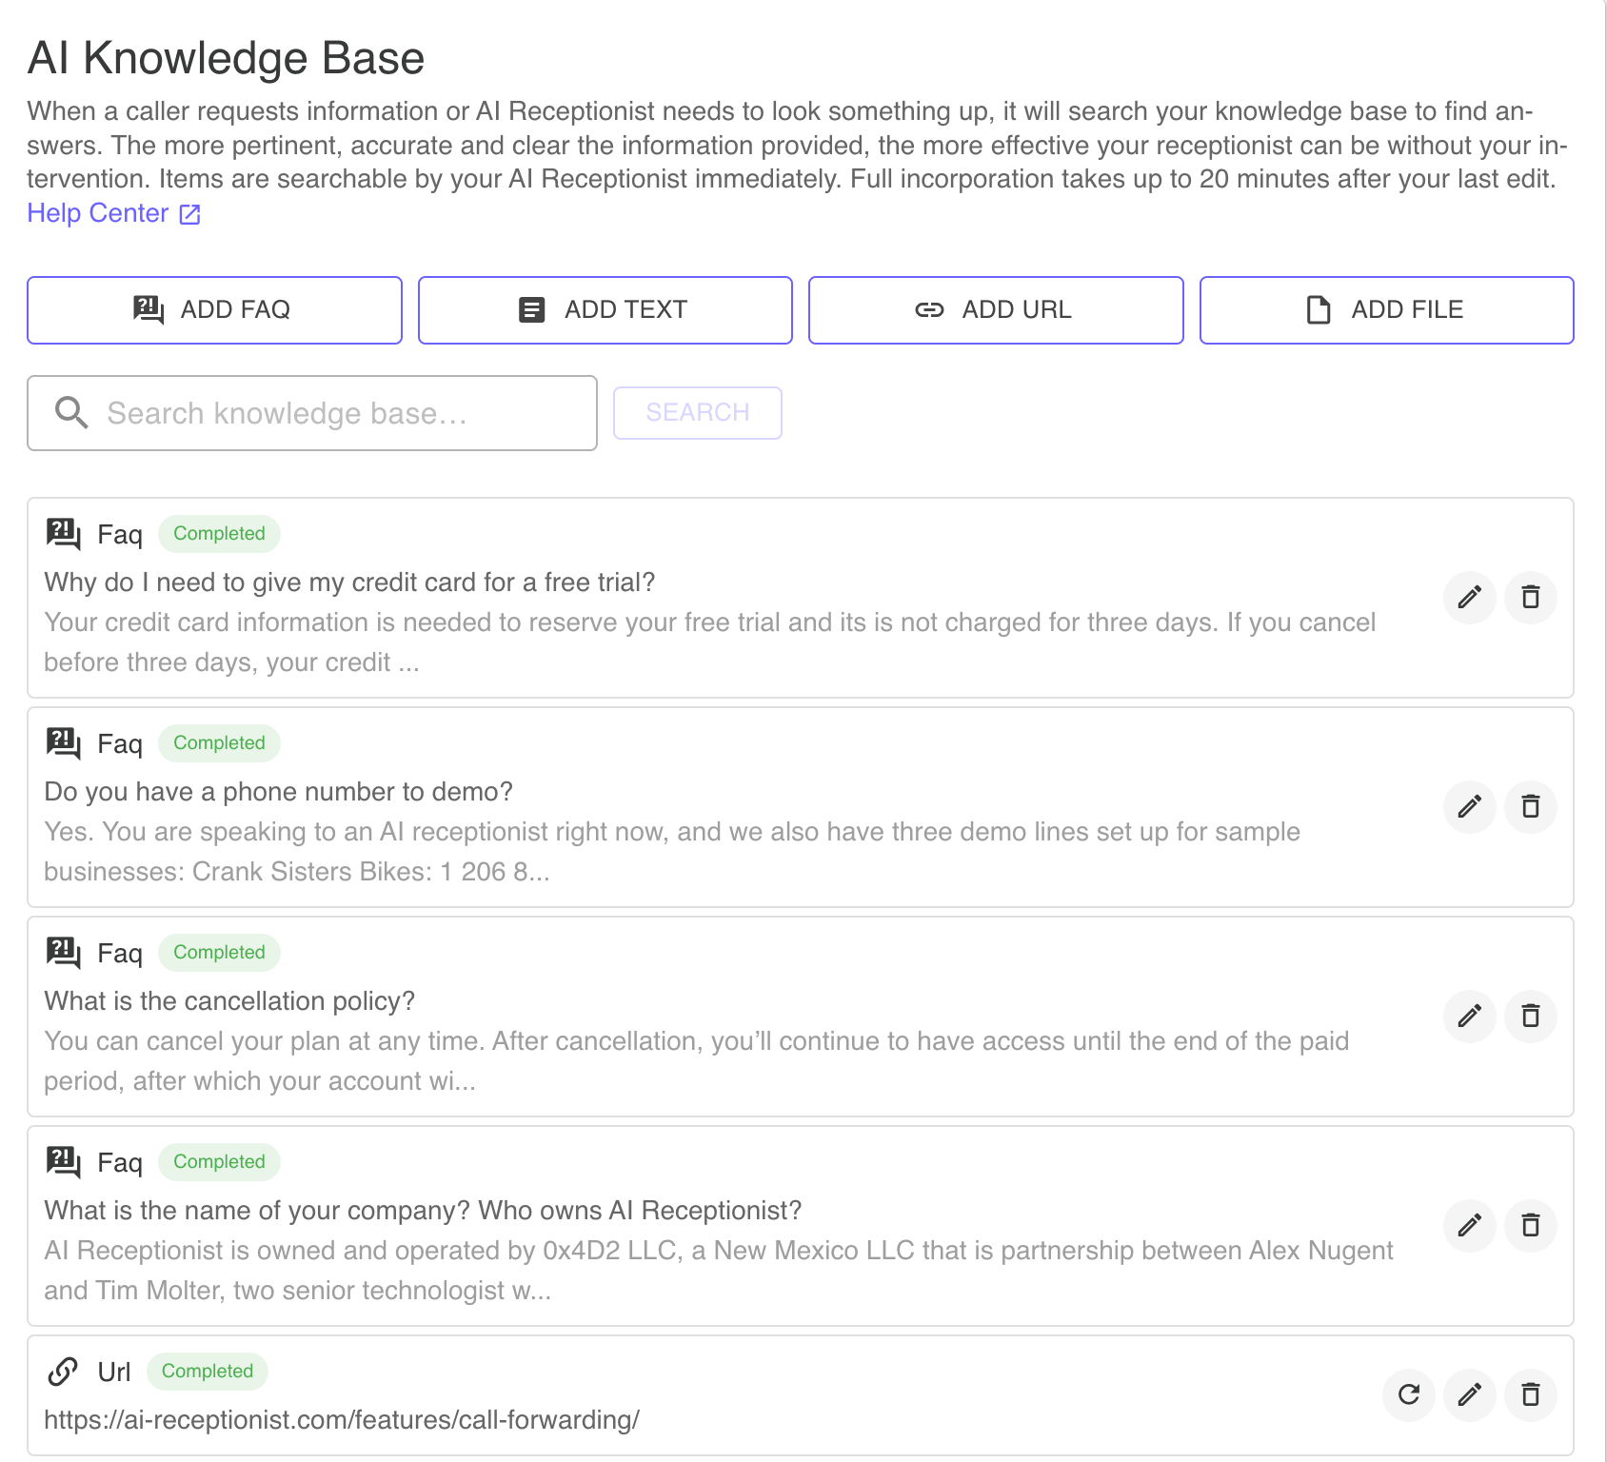Click the refresh icon on the call-forwarding URL entry
1607x1462 pixels.
(1408, 1395)
